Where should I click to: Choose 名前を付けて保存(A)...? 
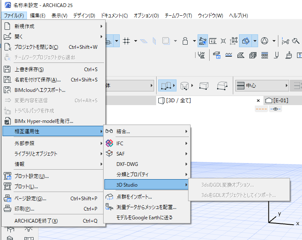click(x=53, y=79)
